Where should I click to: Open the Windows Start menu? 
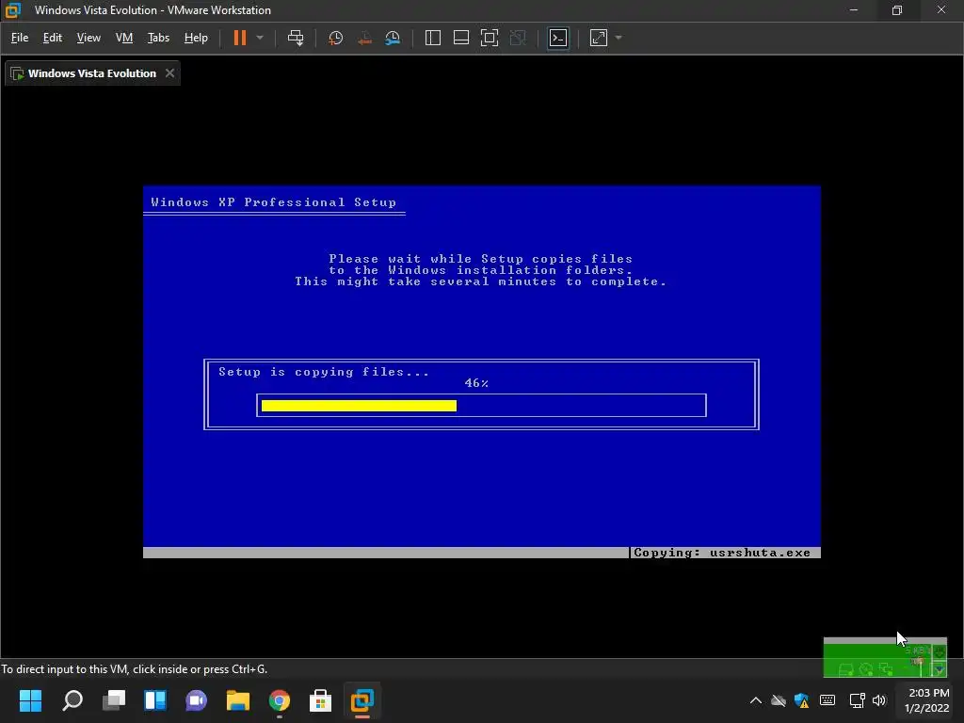click(31, 700)
